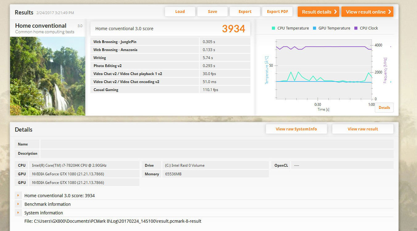The image size is (417, 231).
Task: Toggle the CPU Clock legend swatch
Action: pyautogui.click(x=356, y=28)
